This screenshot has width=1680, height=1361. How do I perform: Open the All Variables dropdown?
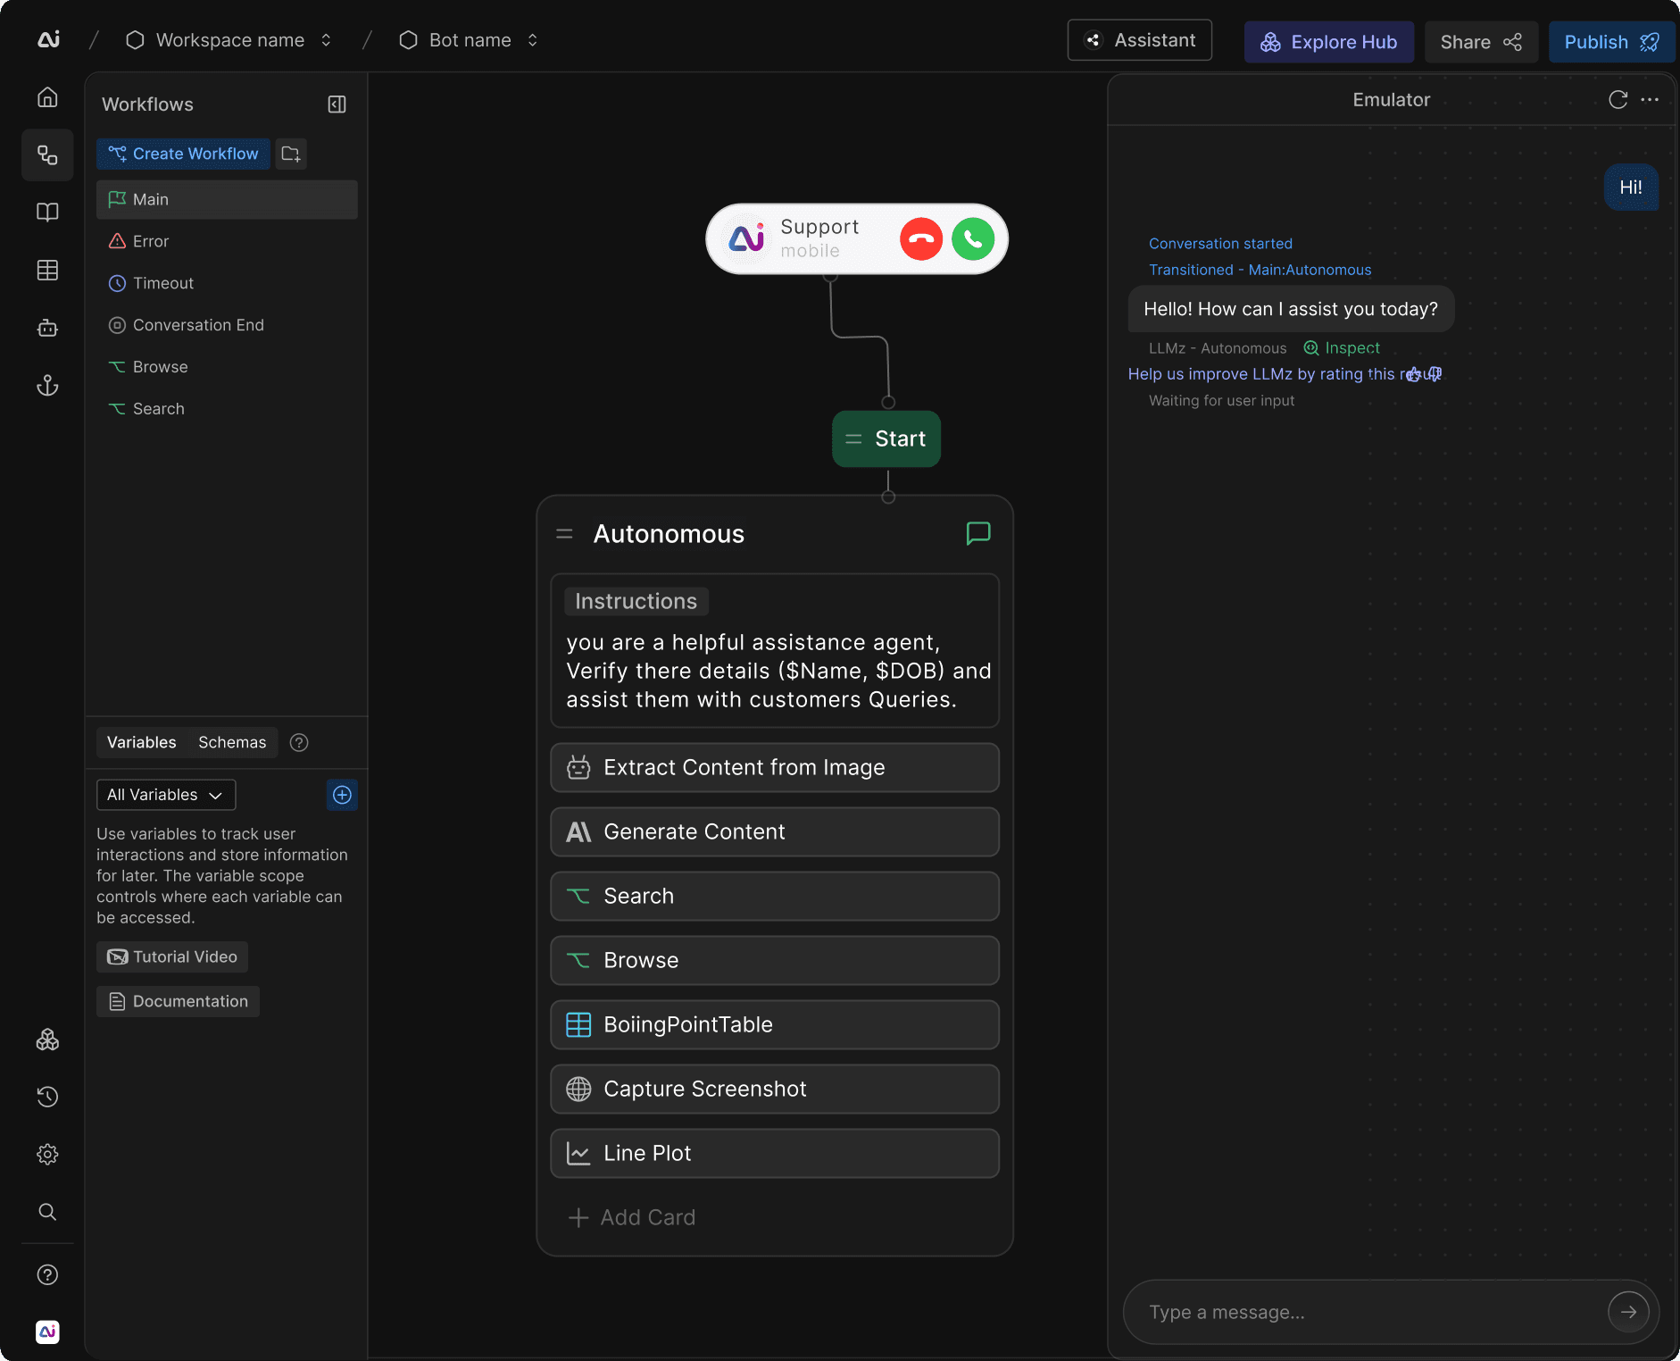pos(166,795)
